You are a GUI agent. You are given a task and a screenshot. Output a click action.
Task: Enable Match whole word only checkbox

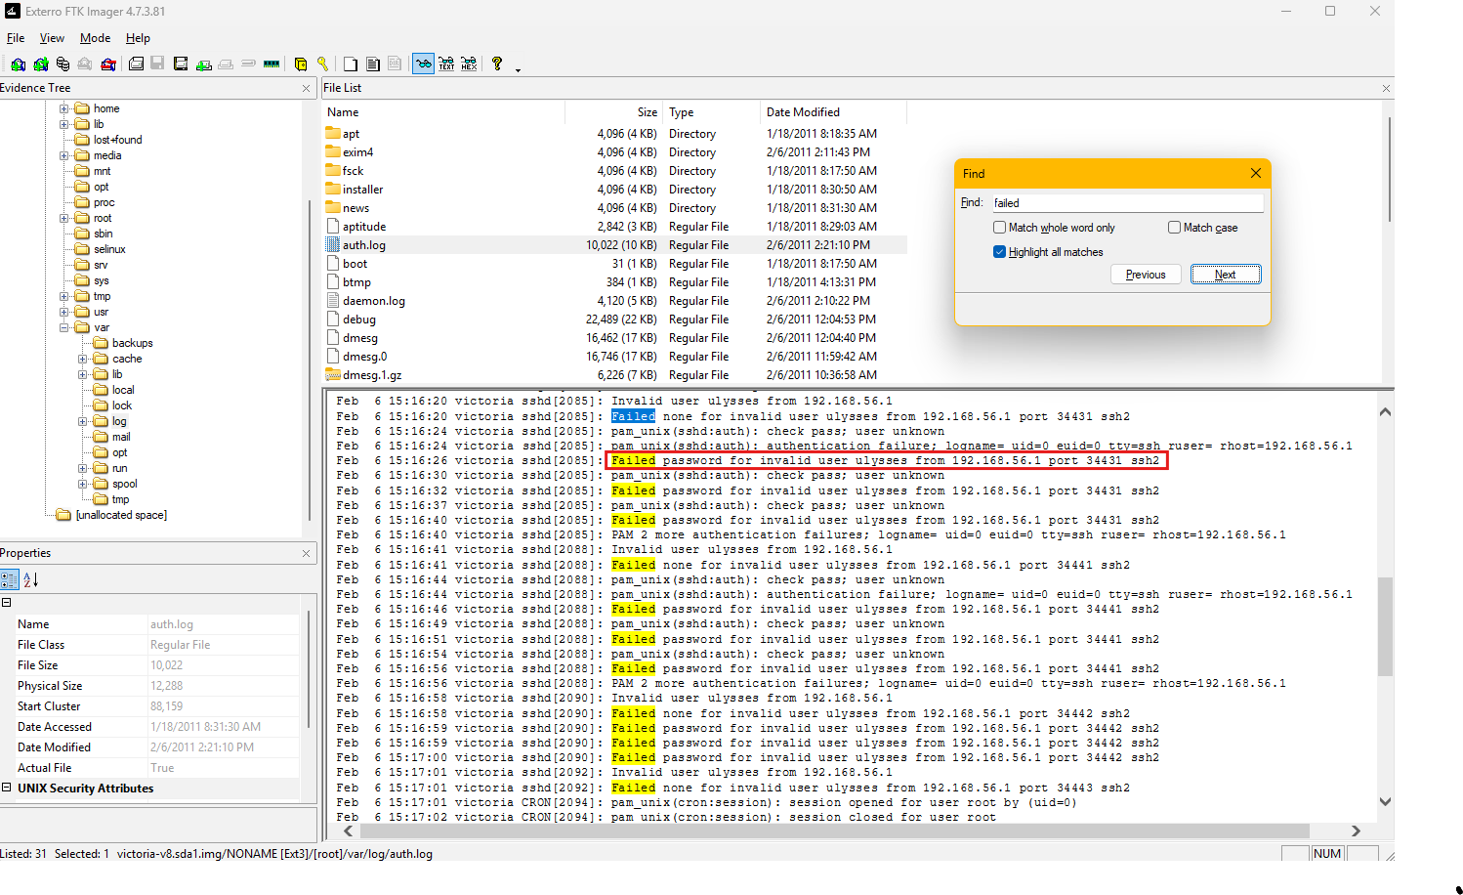[x=999, y=228]
